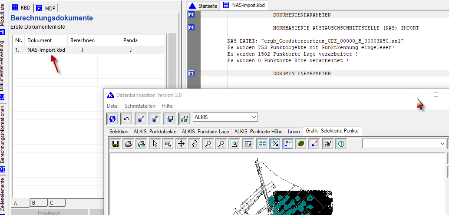Screen dimensions: 449x215
Task: Click the grid-table icon with green arrow
Action: [x=169, y=119]
